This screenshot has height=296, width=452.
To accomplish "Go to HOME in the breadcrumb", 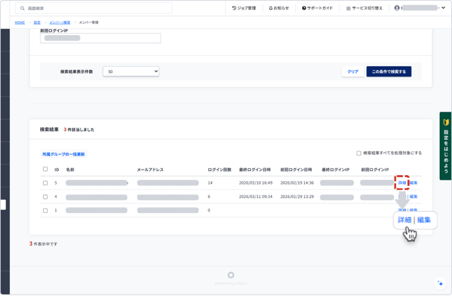I will 20,22.
